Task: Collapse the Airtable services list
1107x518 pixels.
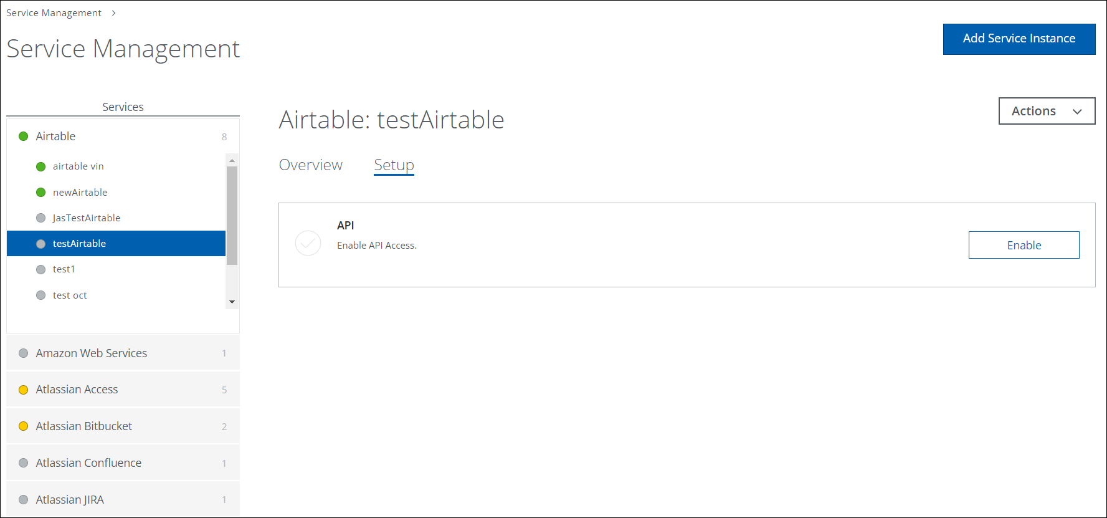Action: (55, 136)
